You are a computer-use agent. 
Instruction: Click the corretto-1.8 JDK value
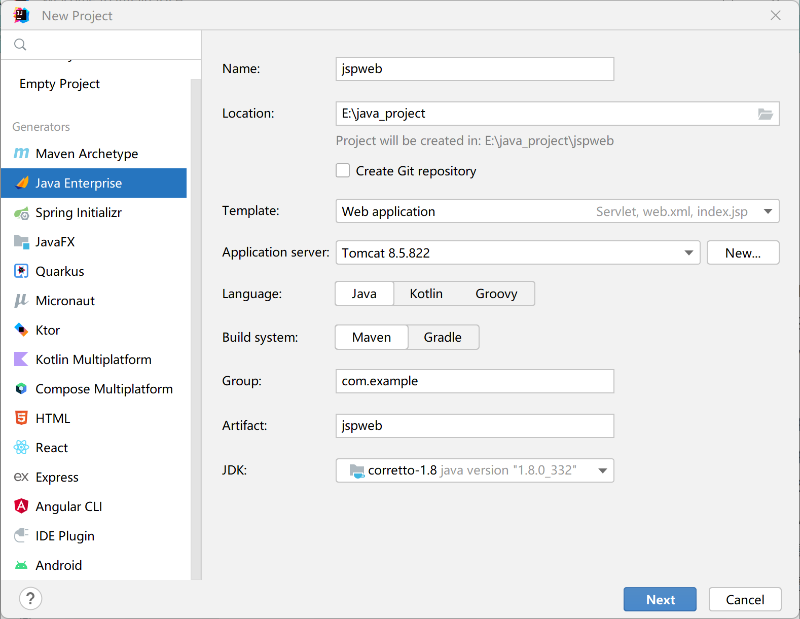[402, 470]
